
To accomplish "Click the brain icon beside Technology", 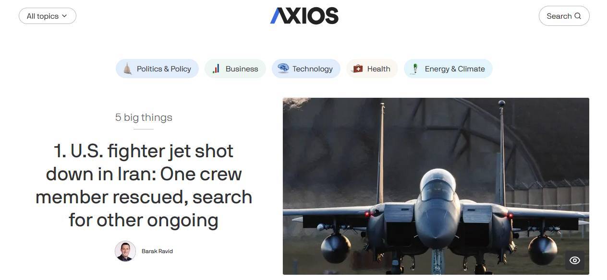I will (283, 69).
